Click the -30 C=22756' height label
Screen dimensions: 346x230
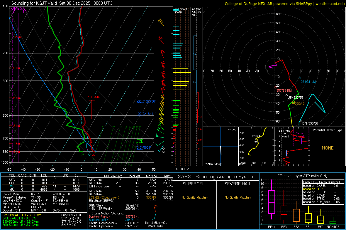point(146,102)
